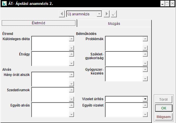Switch to the Mozgás tab
This screenshot has width=176, height=123.
(x=114, y=23)
